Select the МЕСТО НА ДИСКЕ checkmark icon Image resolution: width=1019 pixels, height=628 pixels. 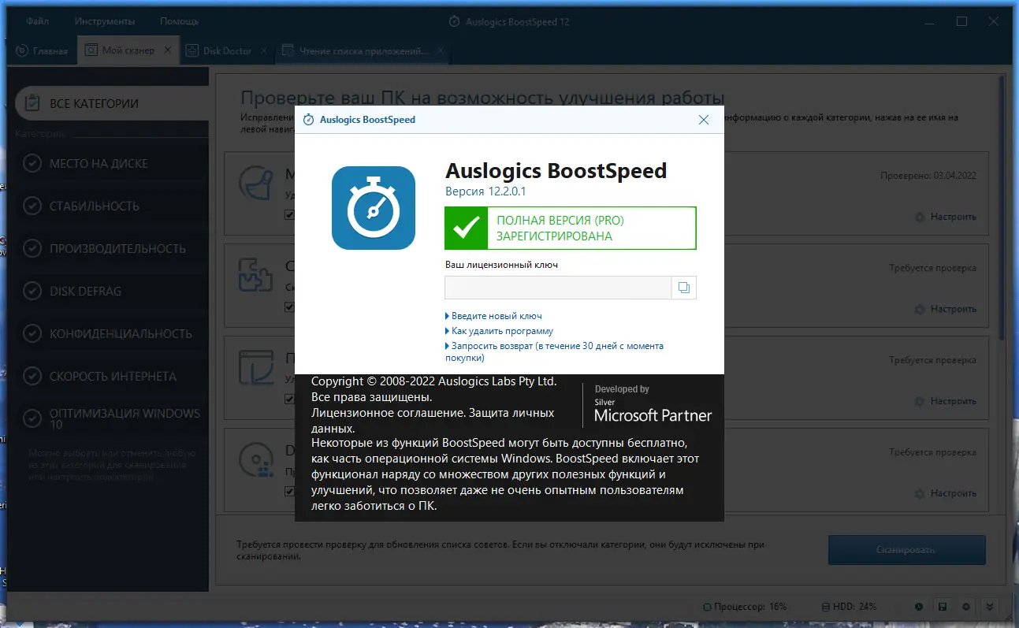pos(32,163)
